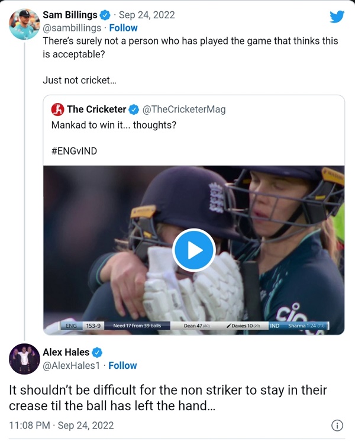Click the Alex Hales display name
The height and width of the screenshot is (441, 355).
click(66, 353)
